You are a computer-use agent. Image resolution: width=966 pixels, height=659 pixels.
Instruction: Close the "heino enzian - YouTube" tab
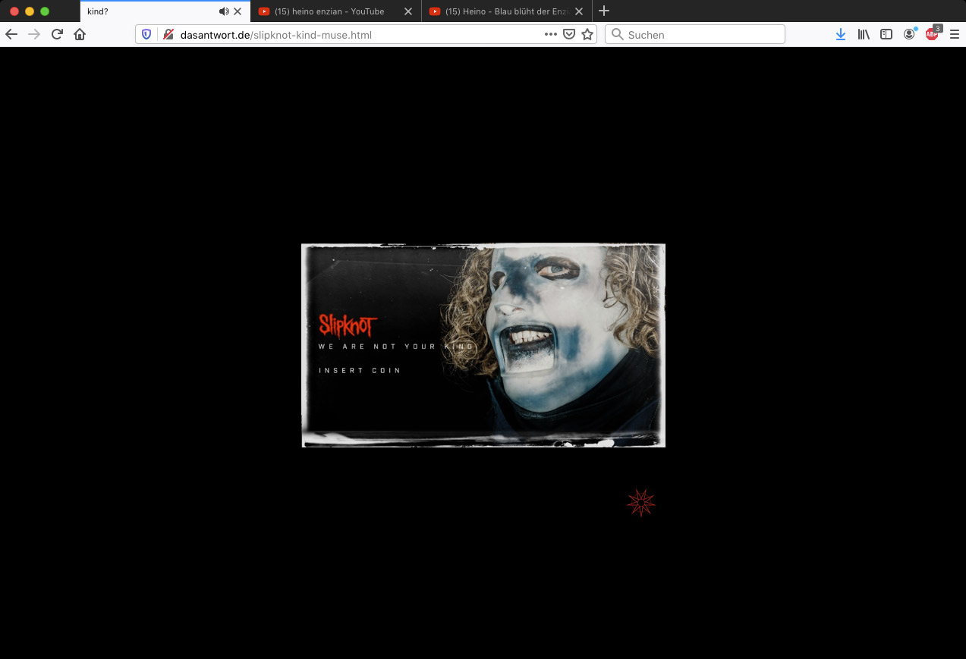(x=408, y=11)
